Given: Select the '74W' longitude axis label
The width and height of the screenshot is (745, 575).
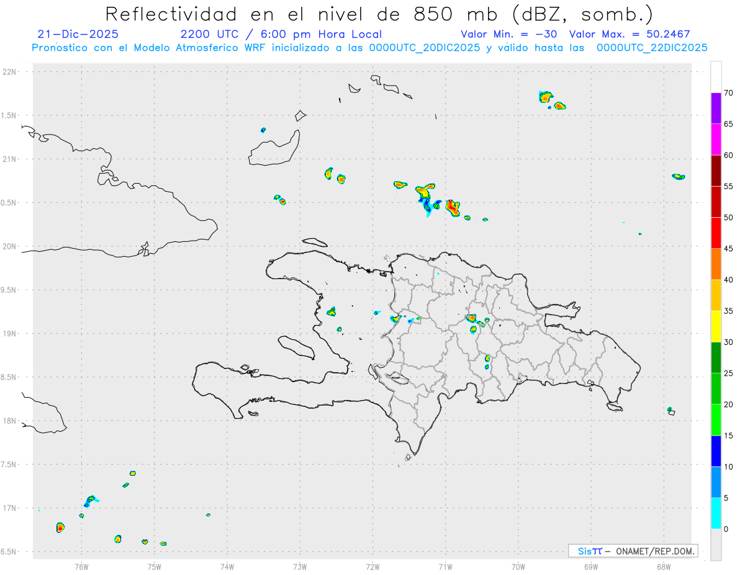Looking at the screenshot, I should pos(227,566).
